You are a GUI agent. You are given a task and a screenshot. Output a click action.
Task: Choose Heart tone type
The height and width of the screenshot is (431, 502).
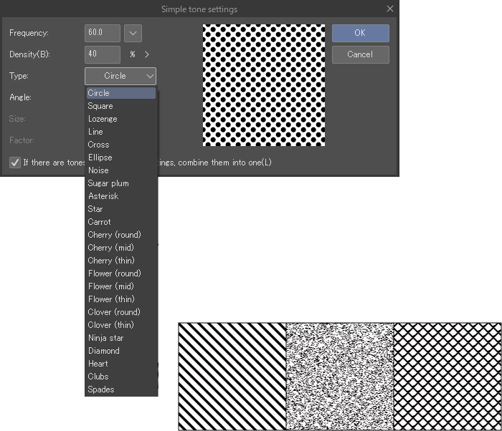[x=121, y=364]
